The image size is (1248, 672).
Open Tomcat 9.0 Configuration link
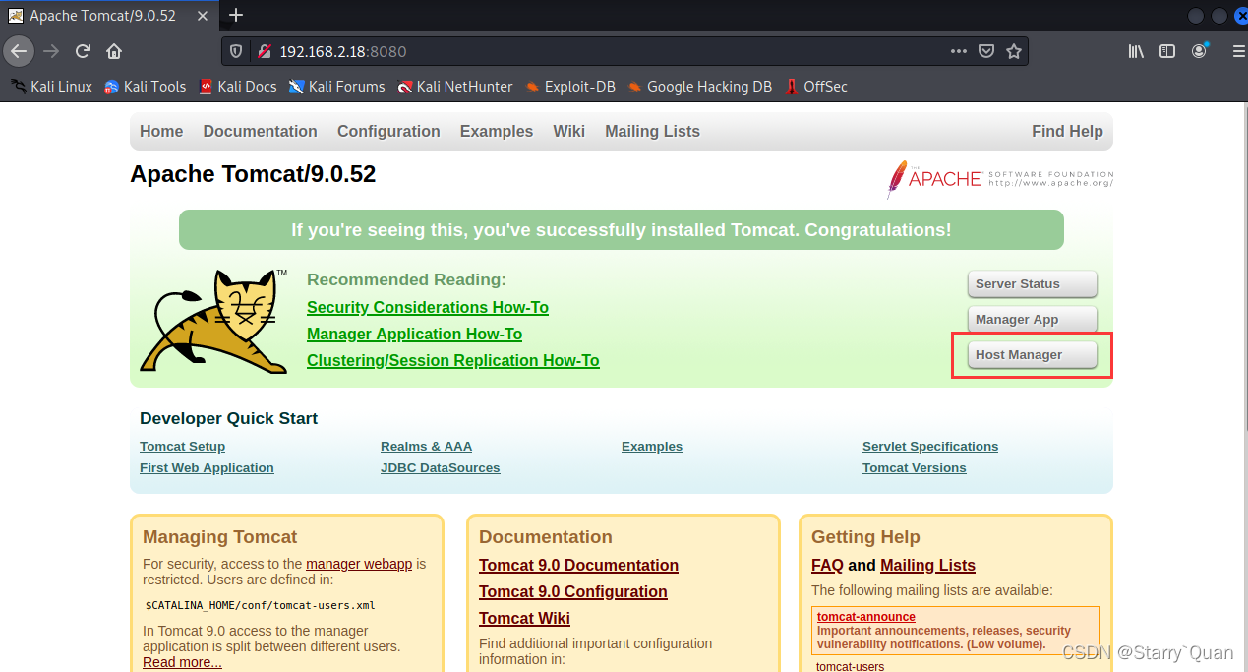[x=573, y=592]
